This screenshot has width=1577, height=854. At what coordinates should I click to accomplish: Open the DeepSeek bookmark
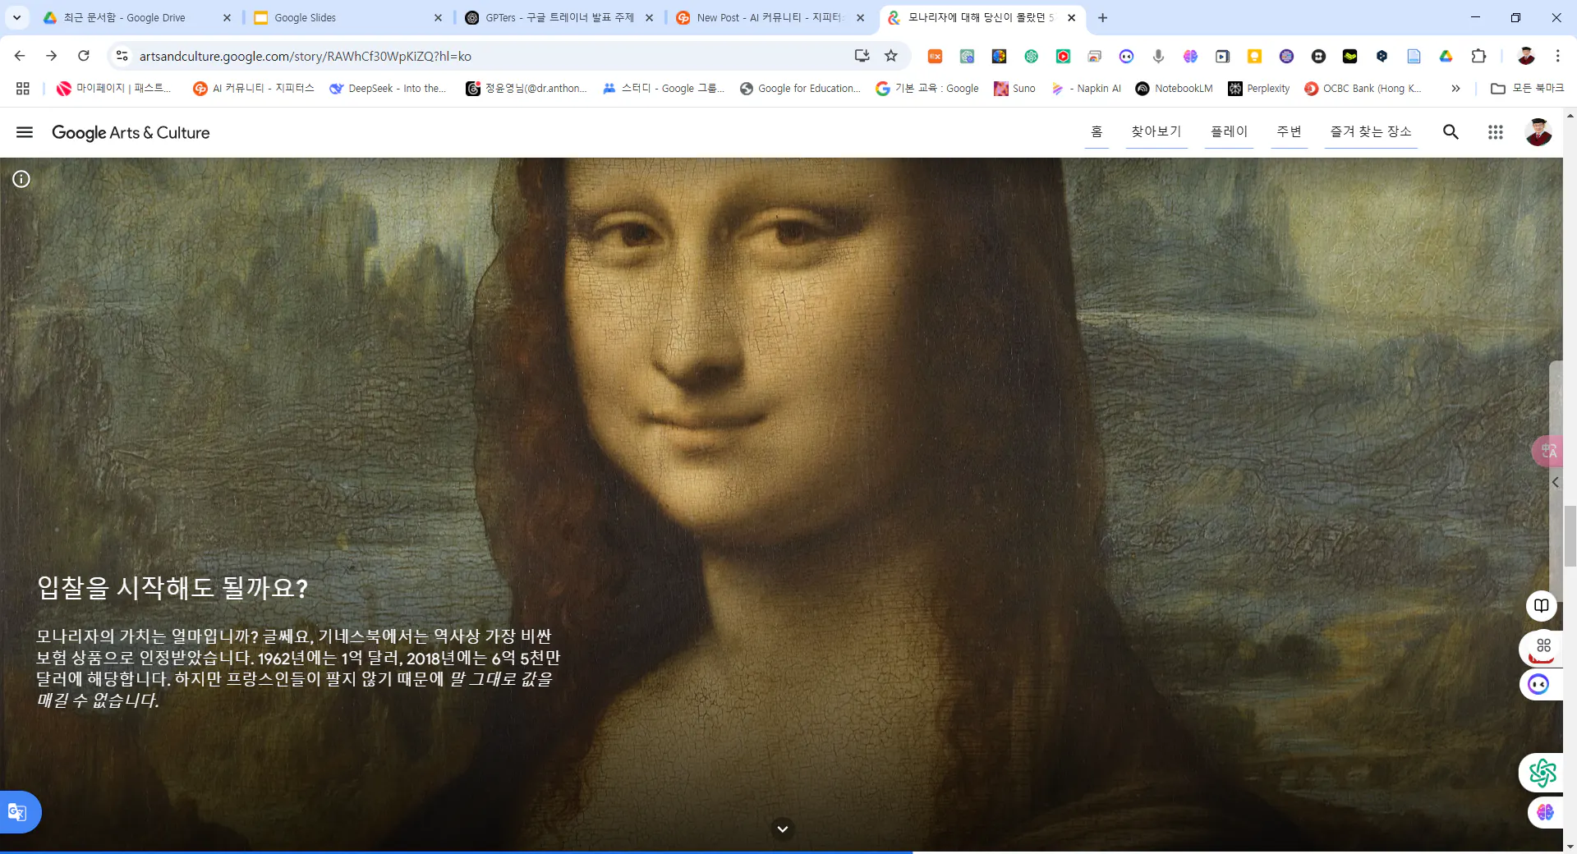click(x=388, y=88)
